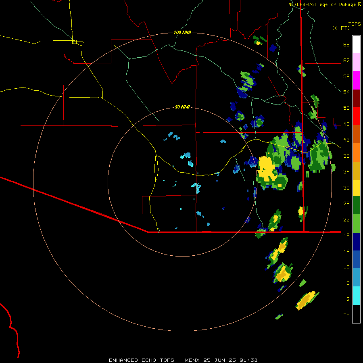Select the bright red 50 kft swatch
The width and height of the screenshot is (363, 363).
click(x=356, y=116)
